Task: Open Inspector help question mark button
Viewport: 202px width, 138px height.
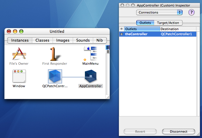Action: point(191,12)
